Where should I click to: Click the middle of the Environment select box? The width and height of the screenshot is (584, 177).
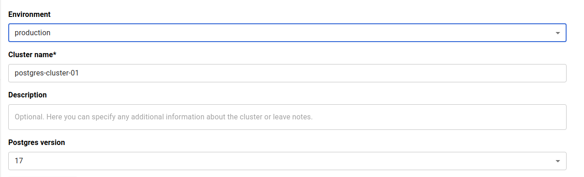(x=287, y=33)
